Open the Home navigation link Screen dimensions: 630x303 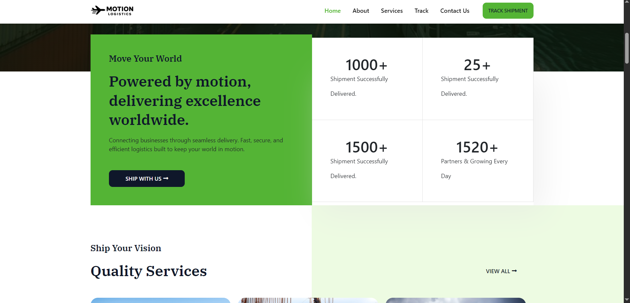pyautogui.click(x=332, y=11)
